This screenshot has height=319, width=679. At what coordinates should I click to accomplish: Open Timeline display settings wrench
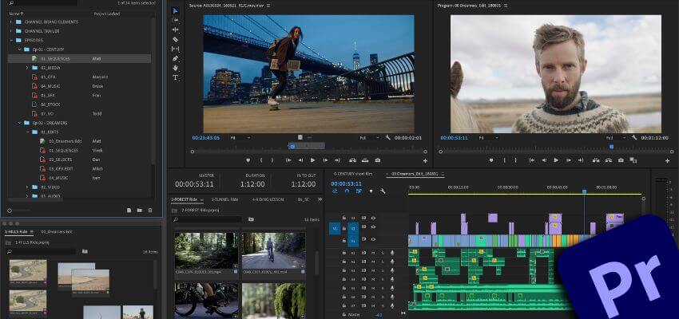point(383,191)
